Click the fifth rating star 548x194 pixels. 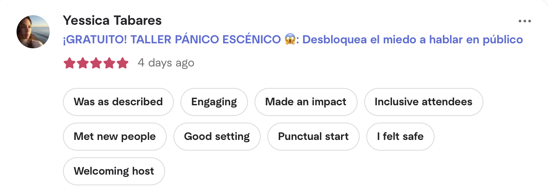click(122, 63)
